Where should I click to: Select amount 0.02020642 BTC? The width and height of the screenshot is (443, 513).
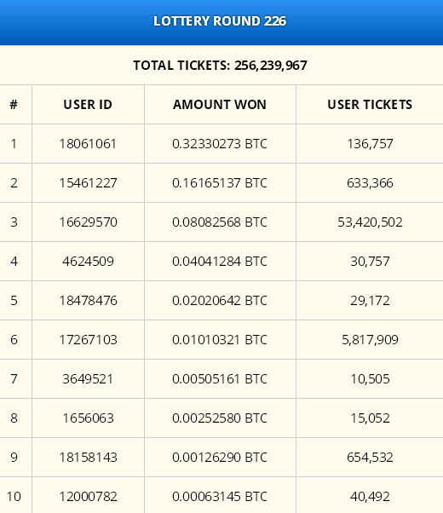click(x=220, y=301)
